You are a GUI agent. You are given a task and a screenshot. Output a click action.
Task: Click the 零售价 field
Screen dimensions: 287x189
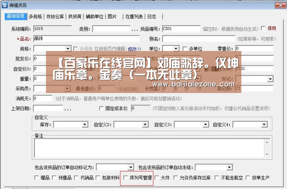tap(255, 49)
